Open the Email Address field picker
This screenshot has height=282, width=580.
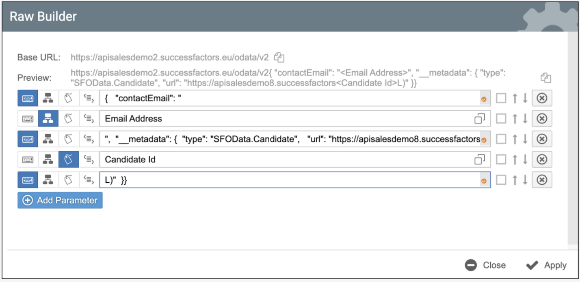(x=480, y=119)
